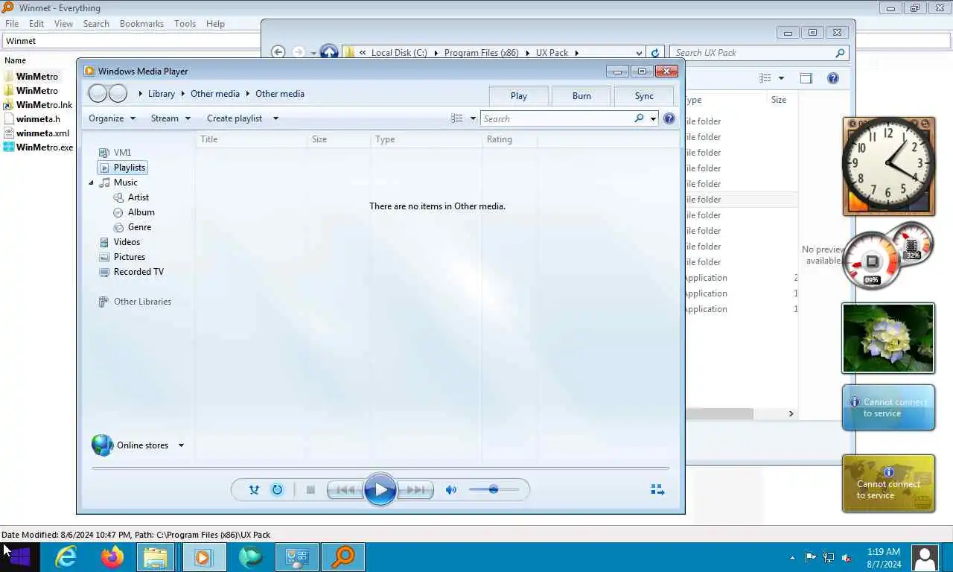Select Artist under Music

coord(138,197)
